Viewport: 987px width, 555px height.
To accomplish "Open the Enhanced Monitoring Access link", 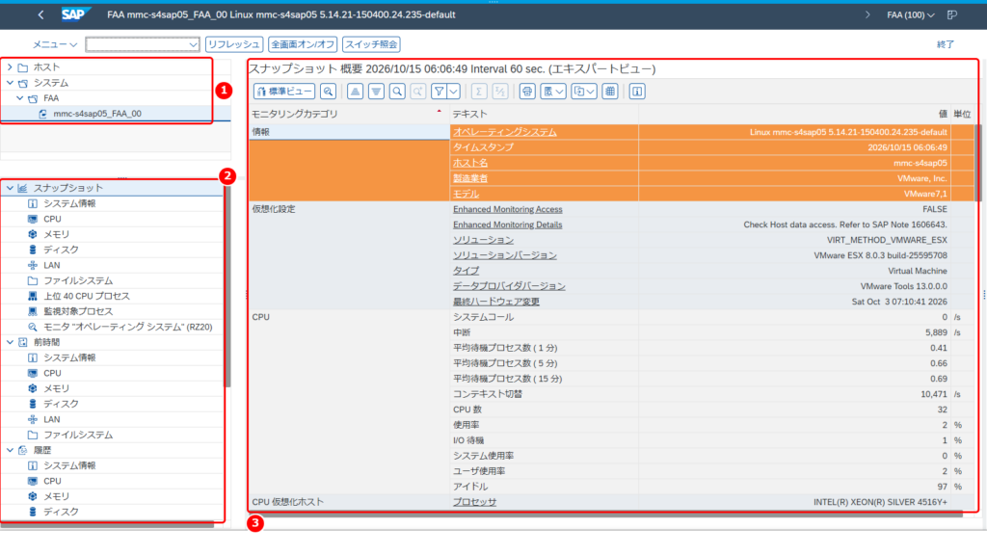I will click(x=507, y=209).
